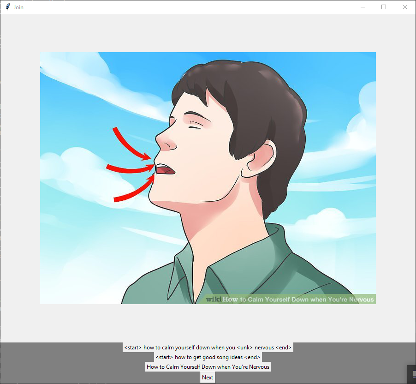416x384 pixels.
Task: Close the Join window
Action: (x=404, y=7)
